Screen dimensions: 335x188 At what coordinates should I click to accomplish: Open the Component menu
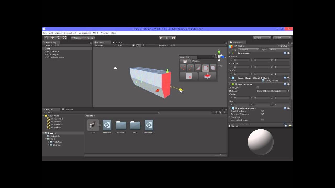coord(85,33)
